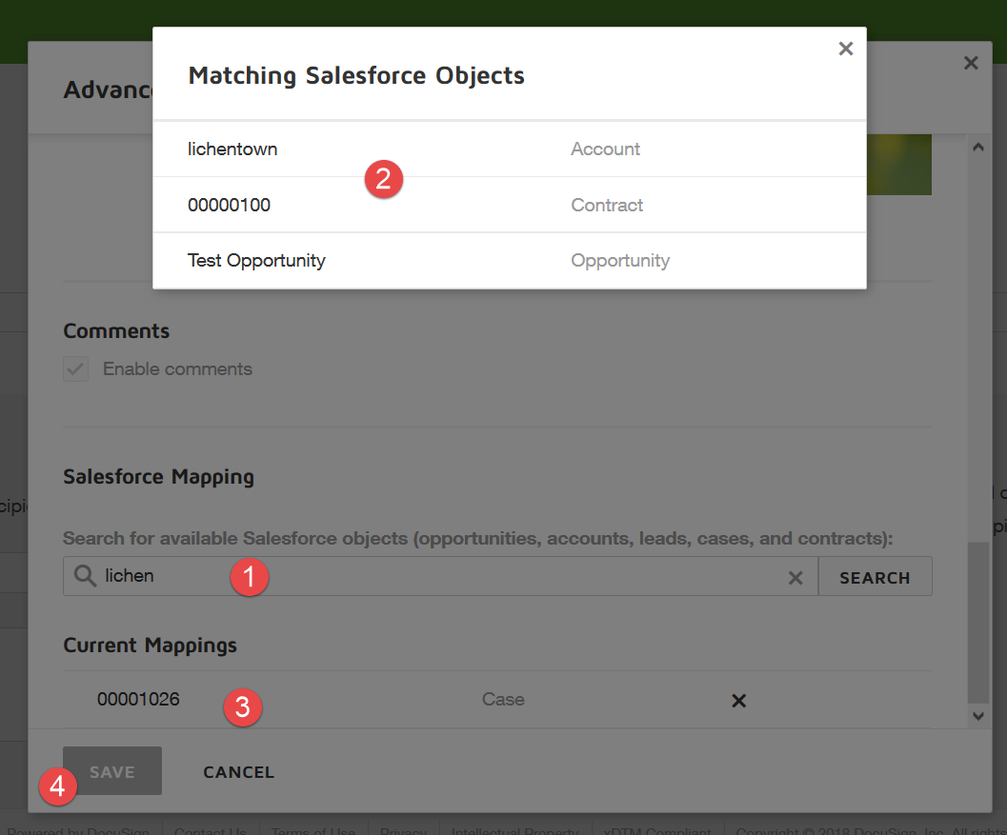Cancel the advanced options dialog
The image size is (1007, 835).
pos(238,772)
